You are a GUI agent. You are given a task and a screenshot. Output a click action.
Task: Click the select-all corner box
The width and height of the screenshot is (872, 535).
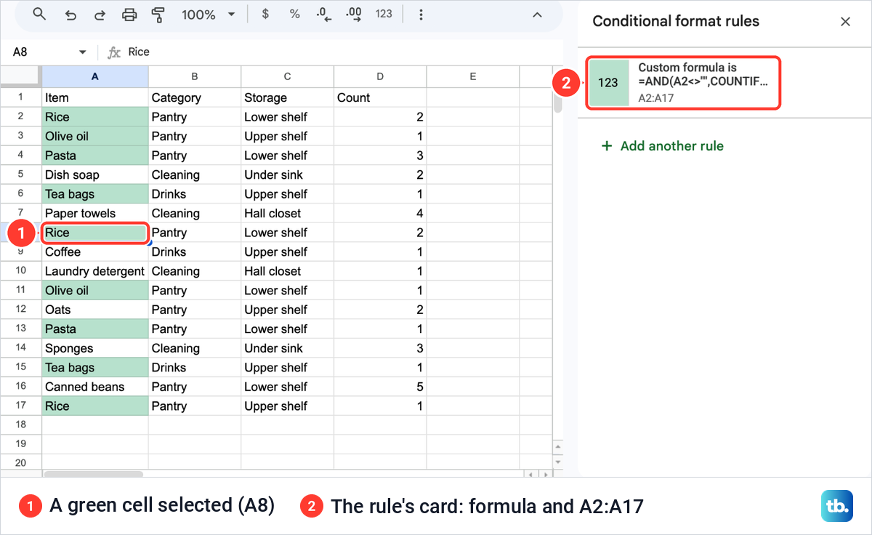20,76
